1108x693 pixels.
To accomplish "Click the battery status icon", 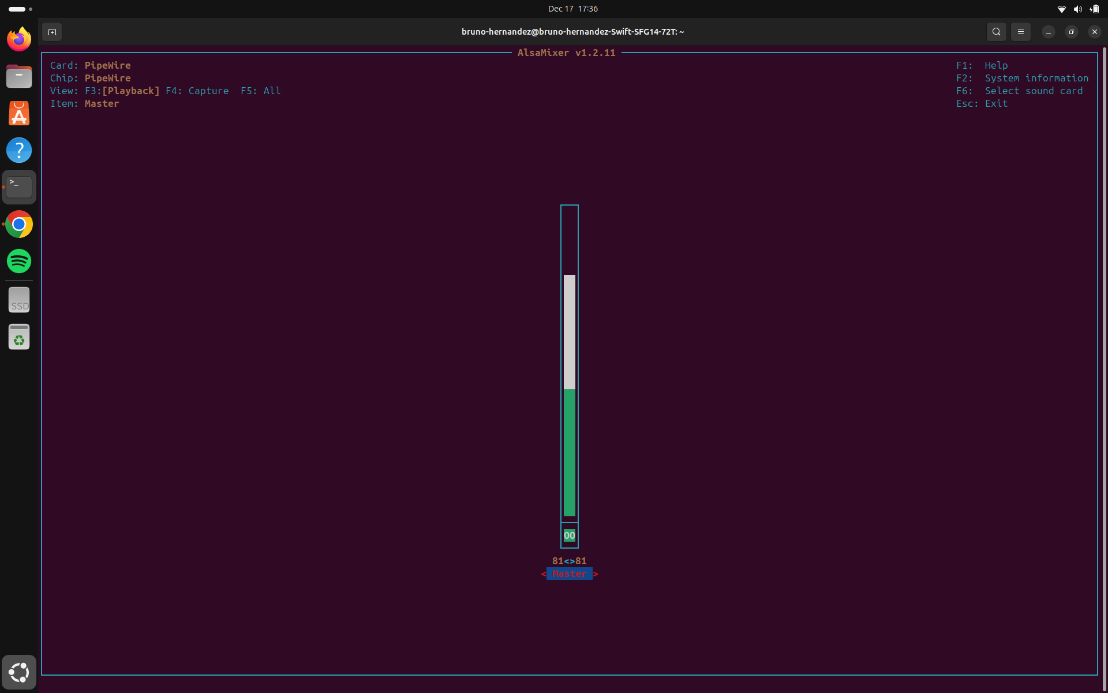I will 1094,9.
